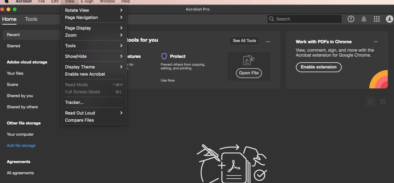Open the user profile avatar
Screen dimensions: 394x183
pyautogui.click(x=389, y=19)
